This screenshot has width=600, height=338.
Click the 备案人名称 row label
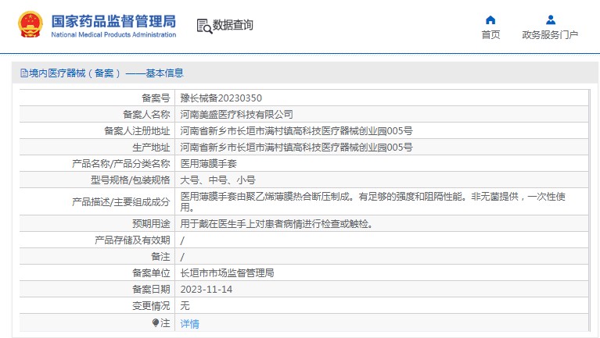tap(146, 115)
